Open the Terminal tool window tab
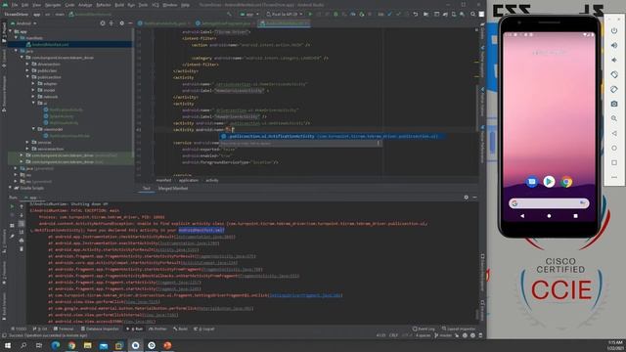Viewport: 626px width, 352px height. pos(64,329)
